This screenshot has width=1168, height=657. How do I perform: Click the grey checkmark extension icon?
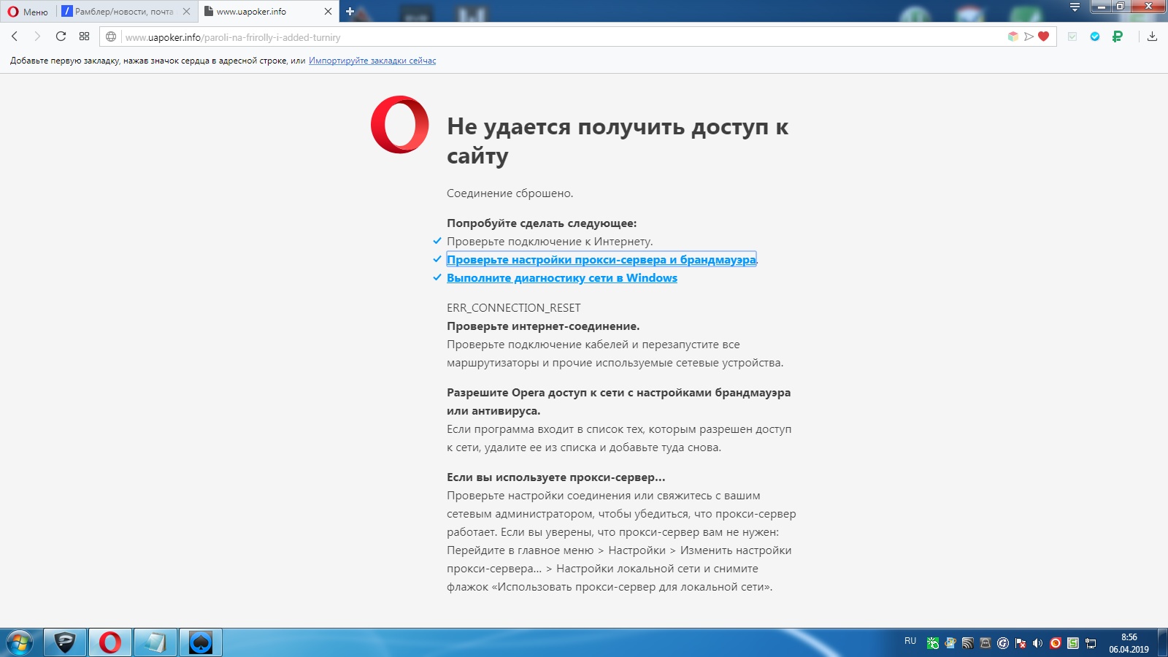click(1072, 36)
